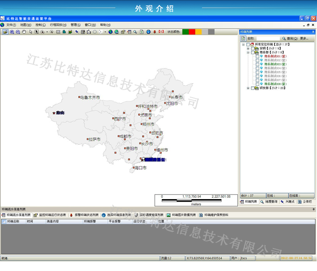Open the 控制(C) menu
317x271 pixels.
tap(41, 25)
